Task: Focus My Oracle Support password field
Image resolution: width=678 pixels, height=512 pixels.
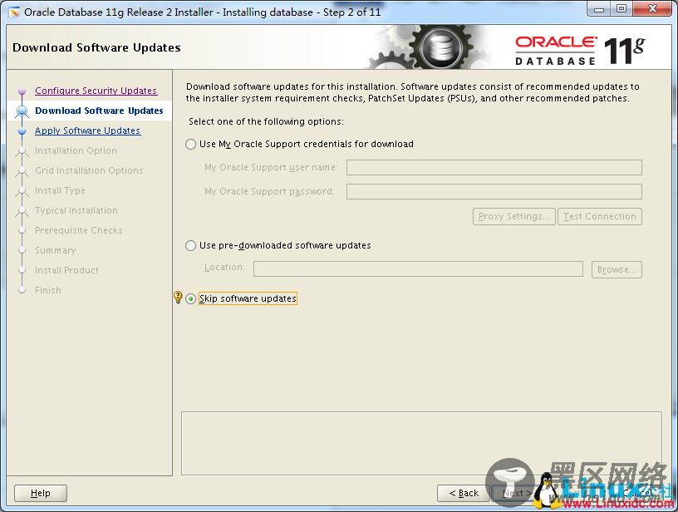Action: (494, 191)
